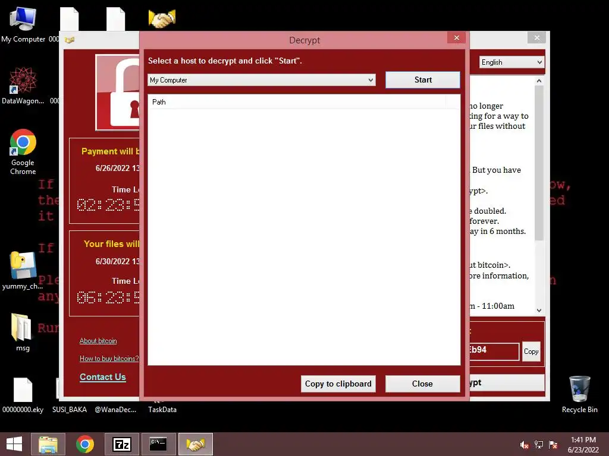Click the Windows Start button
The image size is (609, 456).
(14, 444)
